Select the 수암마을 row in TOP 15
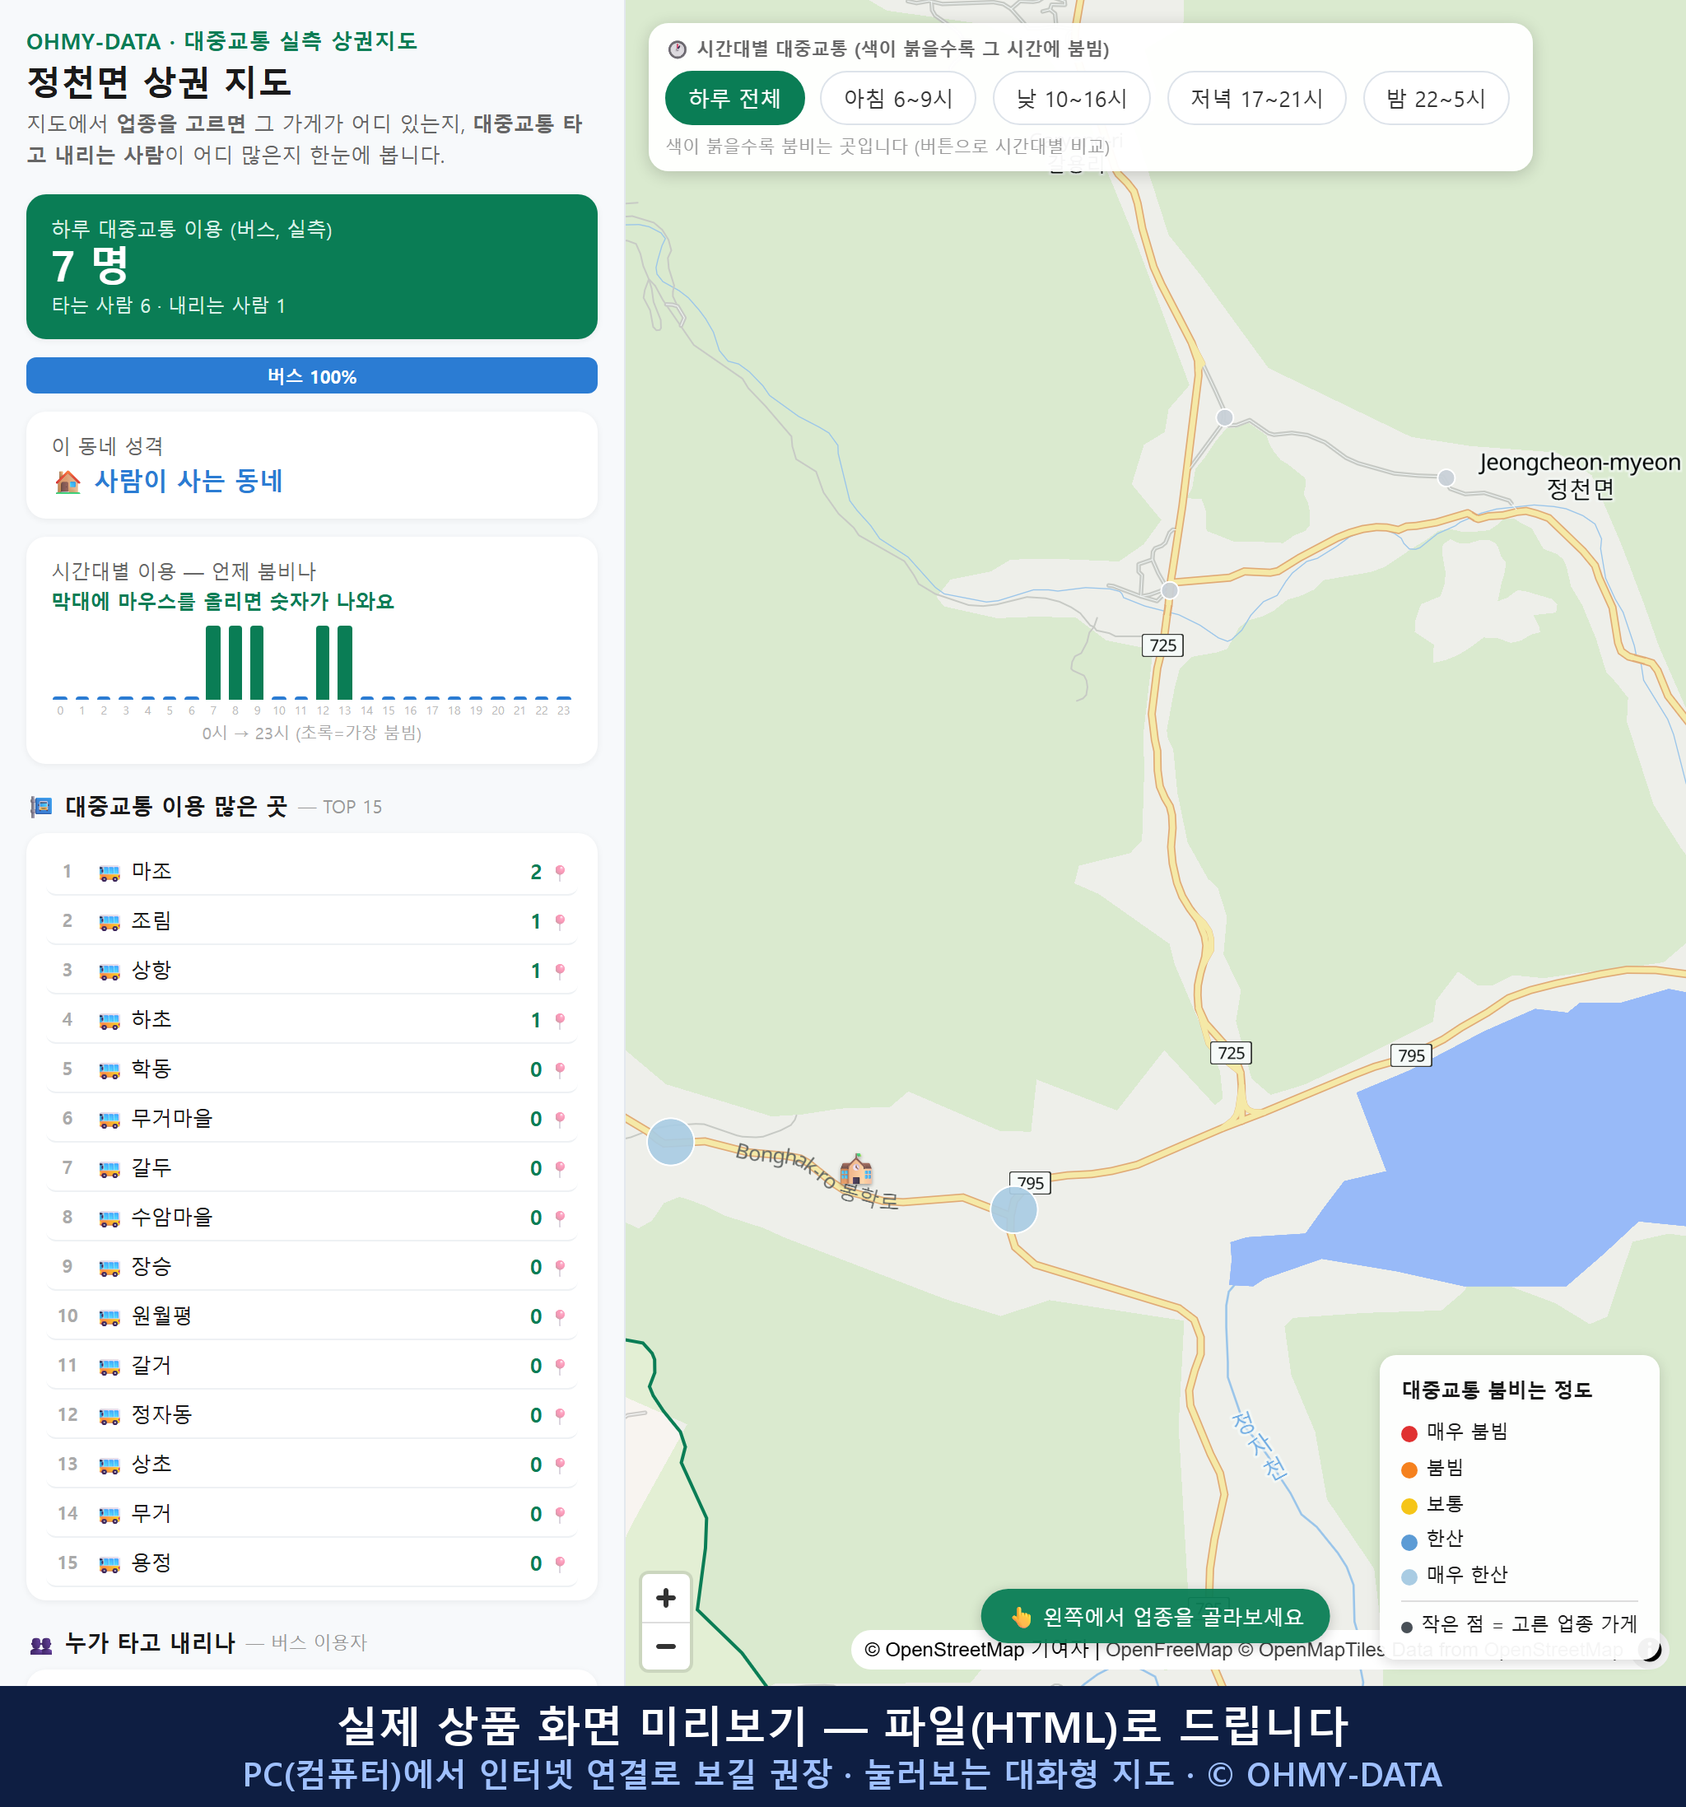 (311, 1217)
